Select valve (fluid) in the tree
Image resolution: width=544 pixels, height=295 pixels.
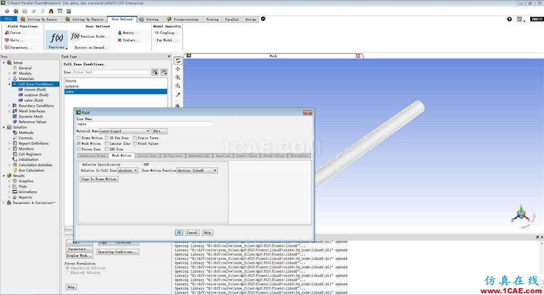coord(33,100)
